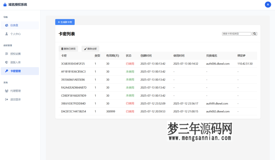Select the 仪表盘 pie chart icon
Screen dimensions: 275x160
(x=6, y=25)
